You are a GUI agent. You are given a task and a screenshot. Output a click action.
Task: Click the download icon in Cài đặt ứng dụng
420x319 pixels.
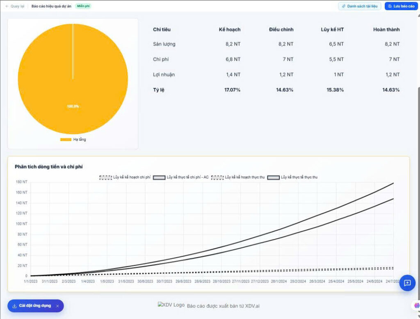pos(14,306)
